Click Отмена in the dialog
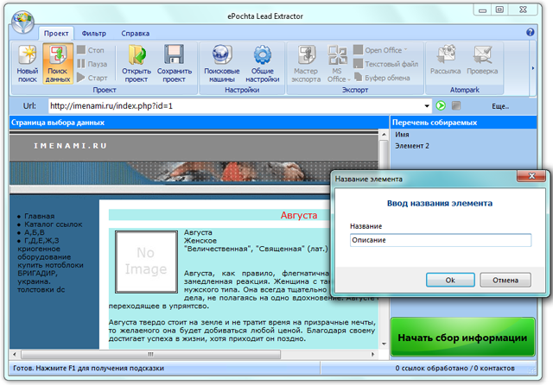Viewport: 553px width, 385px height. pyautogui.click(x=505, y=280)
